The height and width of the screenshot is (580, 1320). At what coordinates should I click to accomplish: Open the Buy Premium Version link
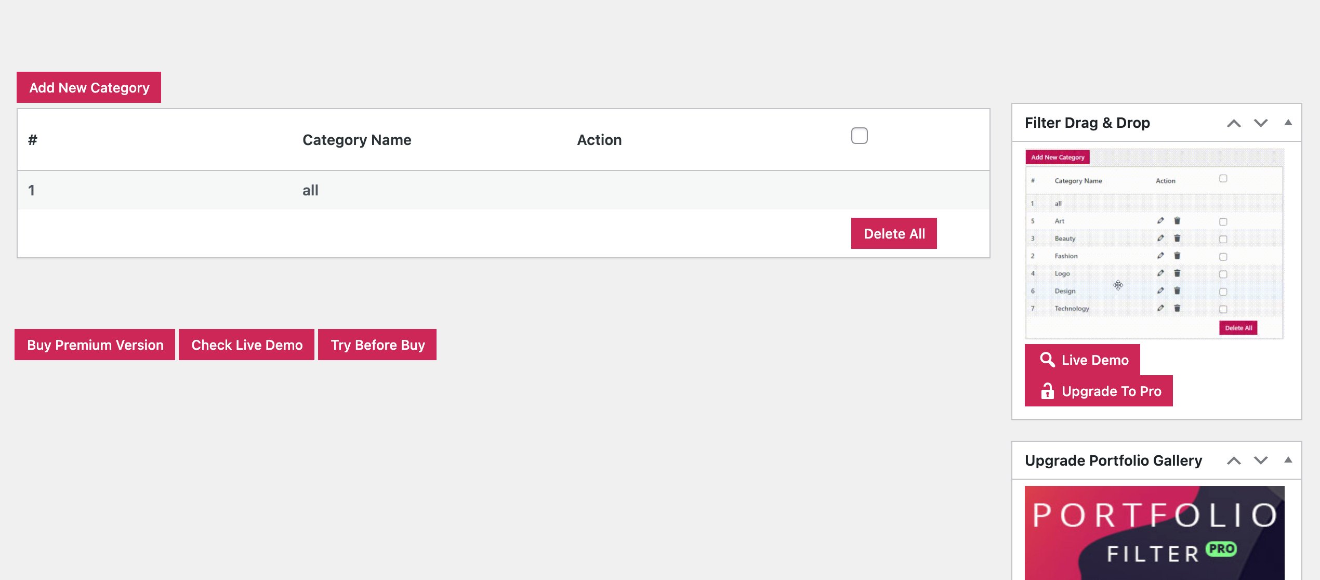[x=95, y=345]
